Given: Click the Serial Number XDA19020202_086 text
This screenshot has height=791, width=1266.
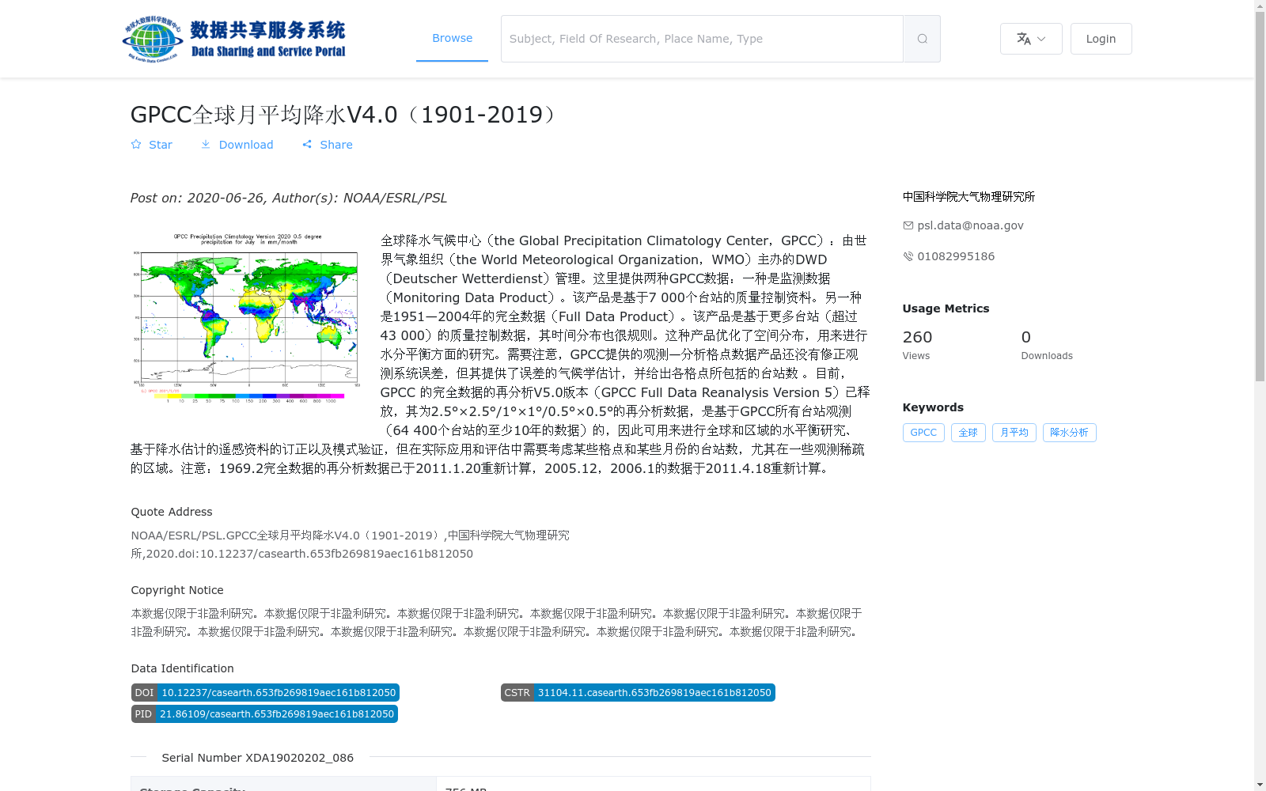Looking at the screenshot, I should pyautogui.click(x=258, y=758).
